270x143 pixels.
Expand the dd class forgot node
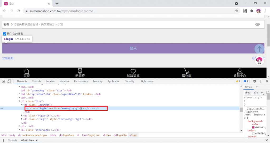point(22,119)
